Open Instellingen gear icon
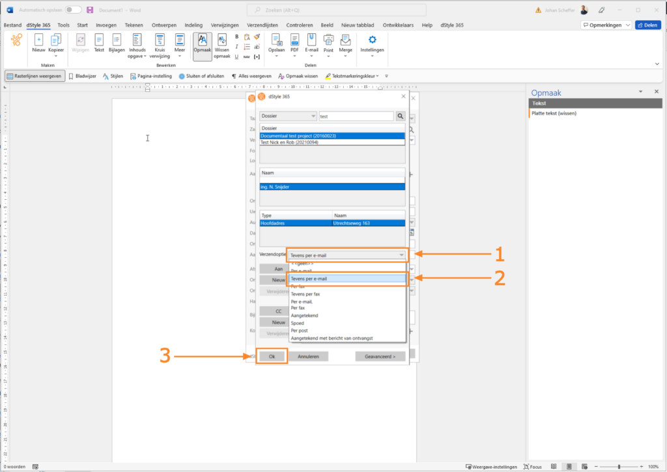This screenshot has width=667, height=472. pyautogui.click(x=372, y=40)
